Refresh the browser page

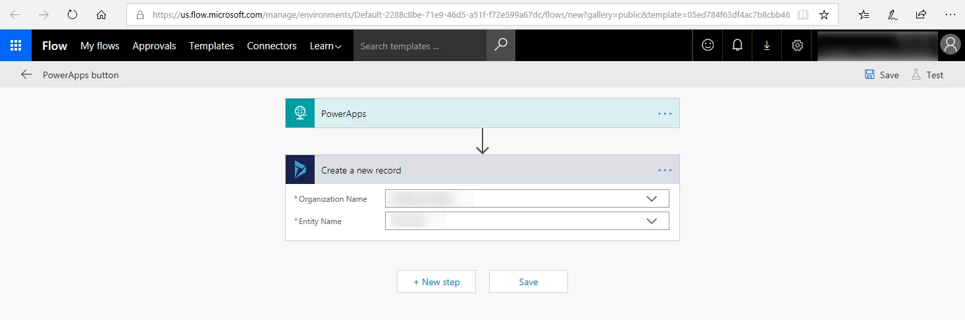pyautogui.click(x=72, y=14)
